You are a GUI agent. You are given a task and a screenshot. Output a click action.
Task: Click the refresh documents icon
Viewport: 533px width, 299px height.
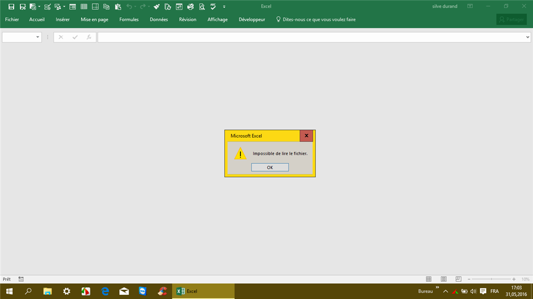click(x=168, y=6)
